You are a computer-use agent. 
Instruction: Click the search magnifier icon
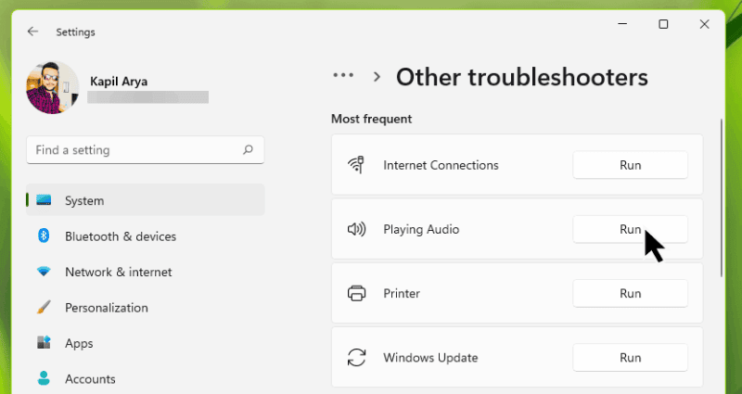pyautogui.click(x=248, y=149)
